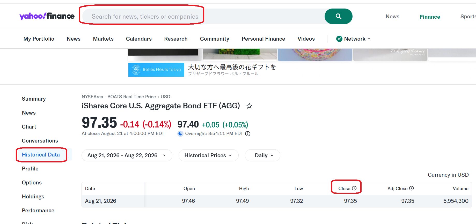Expand the Network dropdown menu
This screenshot has width=476, height=224.
click(353, 39)
